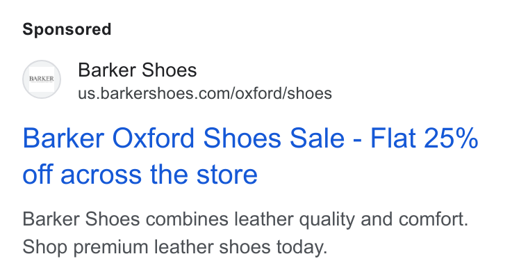
Task: Click the word "today." ending the description
Action: (x=302, y=248)
